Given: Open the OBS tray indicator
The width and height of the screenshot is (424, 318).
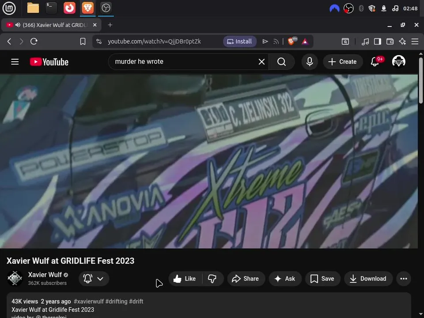Looking at the screenshot, I should point(348,8).
